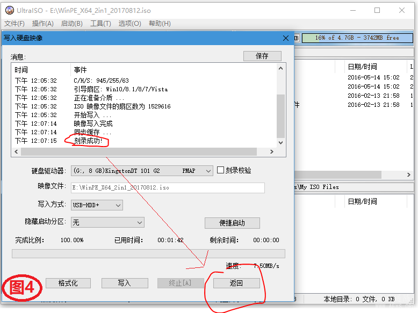This screenshot has width=418, height=313.
Task: Click the 映像文件 path input field
Action: (168, 187)
